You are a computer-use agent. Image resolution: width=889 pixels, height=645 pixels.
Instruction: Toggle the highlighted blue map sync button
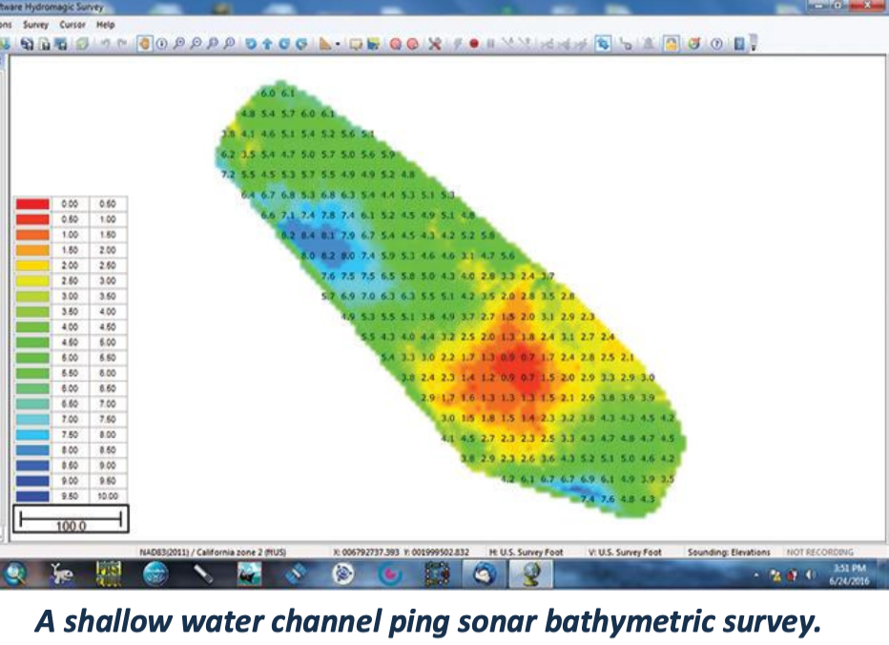tap(603, 44)
